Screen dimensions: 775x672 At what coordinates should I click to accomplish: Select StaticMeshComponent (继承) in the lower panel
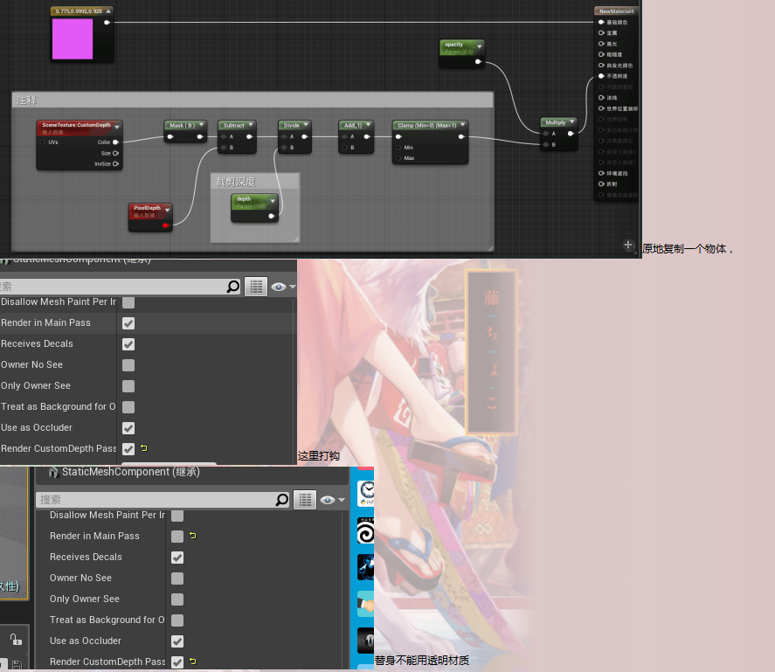(x=131, y=472)
